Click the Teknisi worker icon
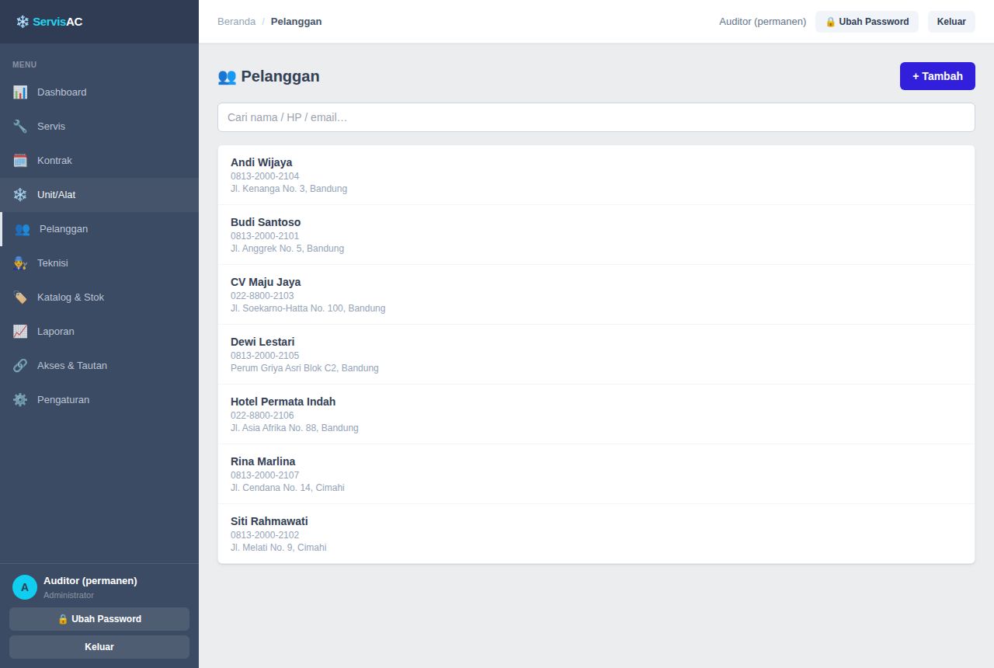This screenshot has width=994, height=668. coord(20,263)
